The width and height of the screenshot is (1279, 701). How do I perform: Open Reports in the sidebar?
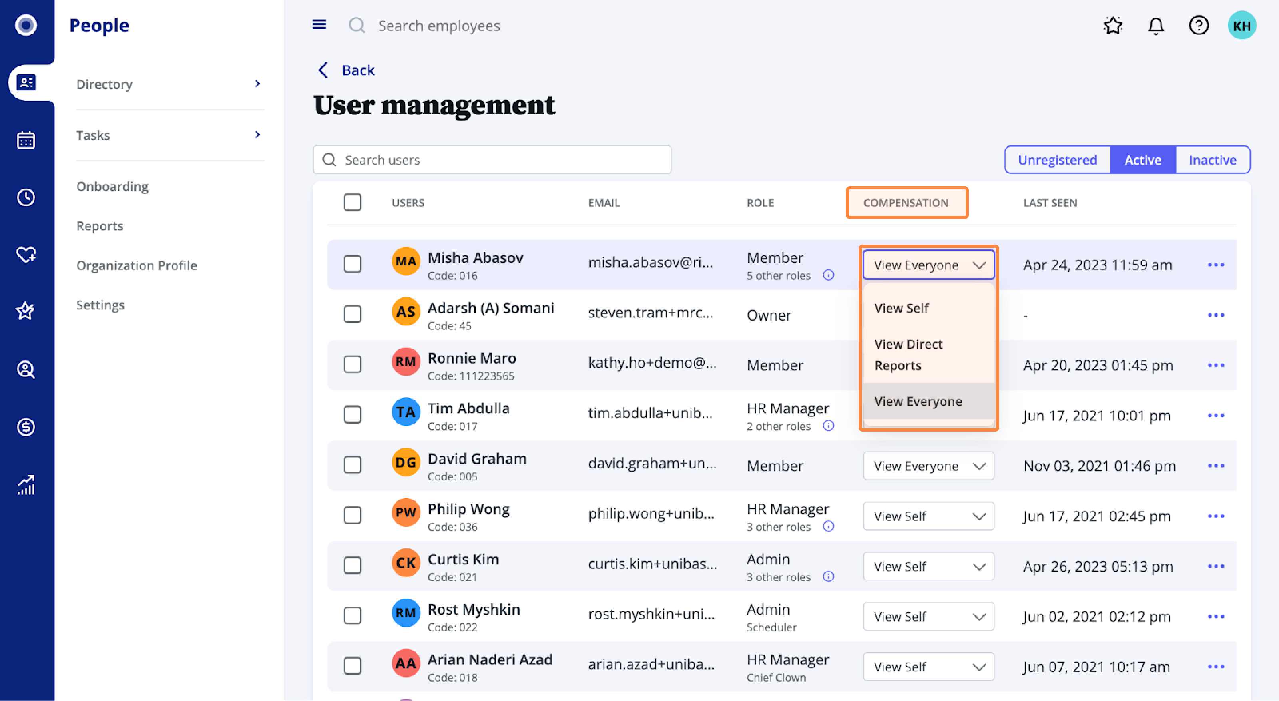click(x=99, y=226)
